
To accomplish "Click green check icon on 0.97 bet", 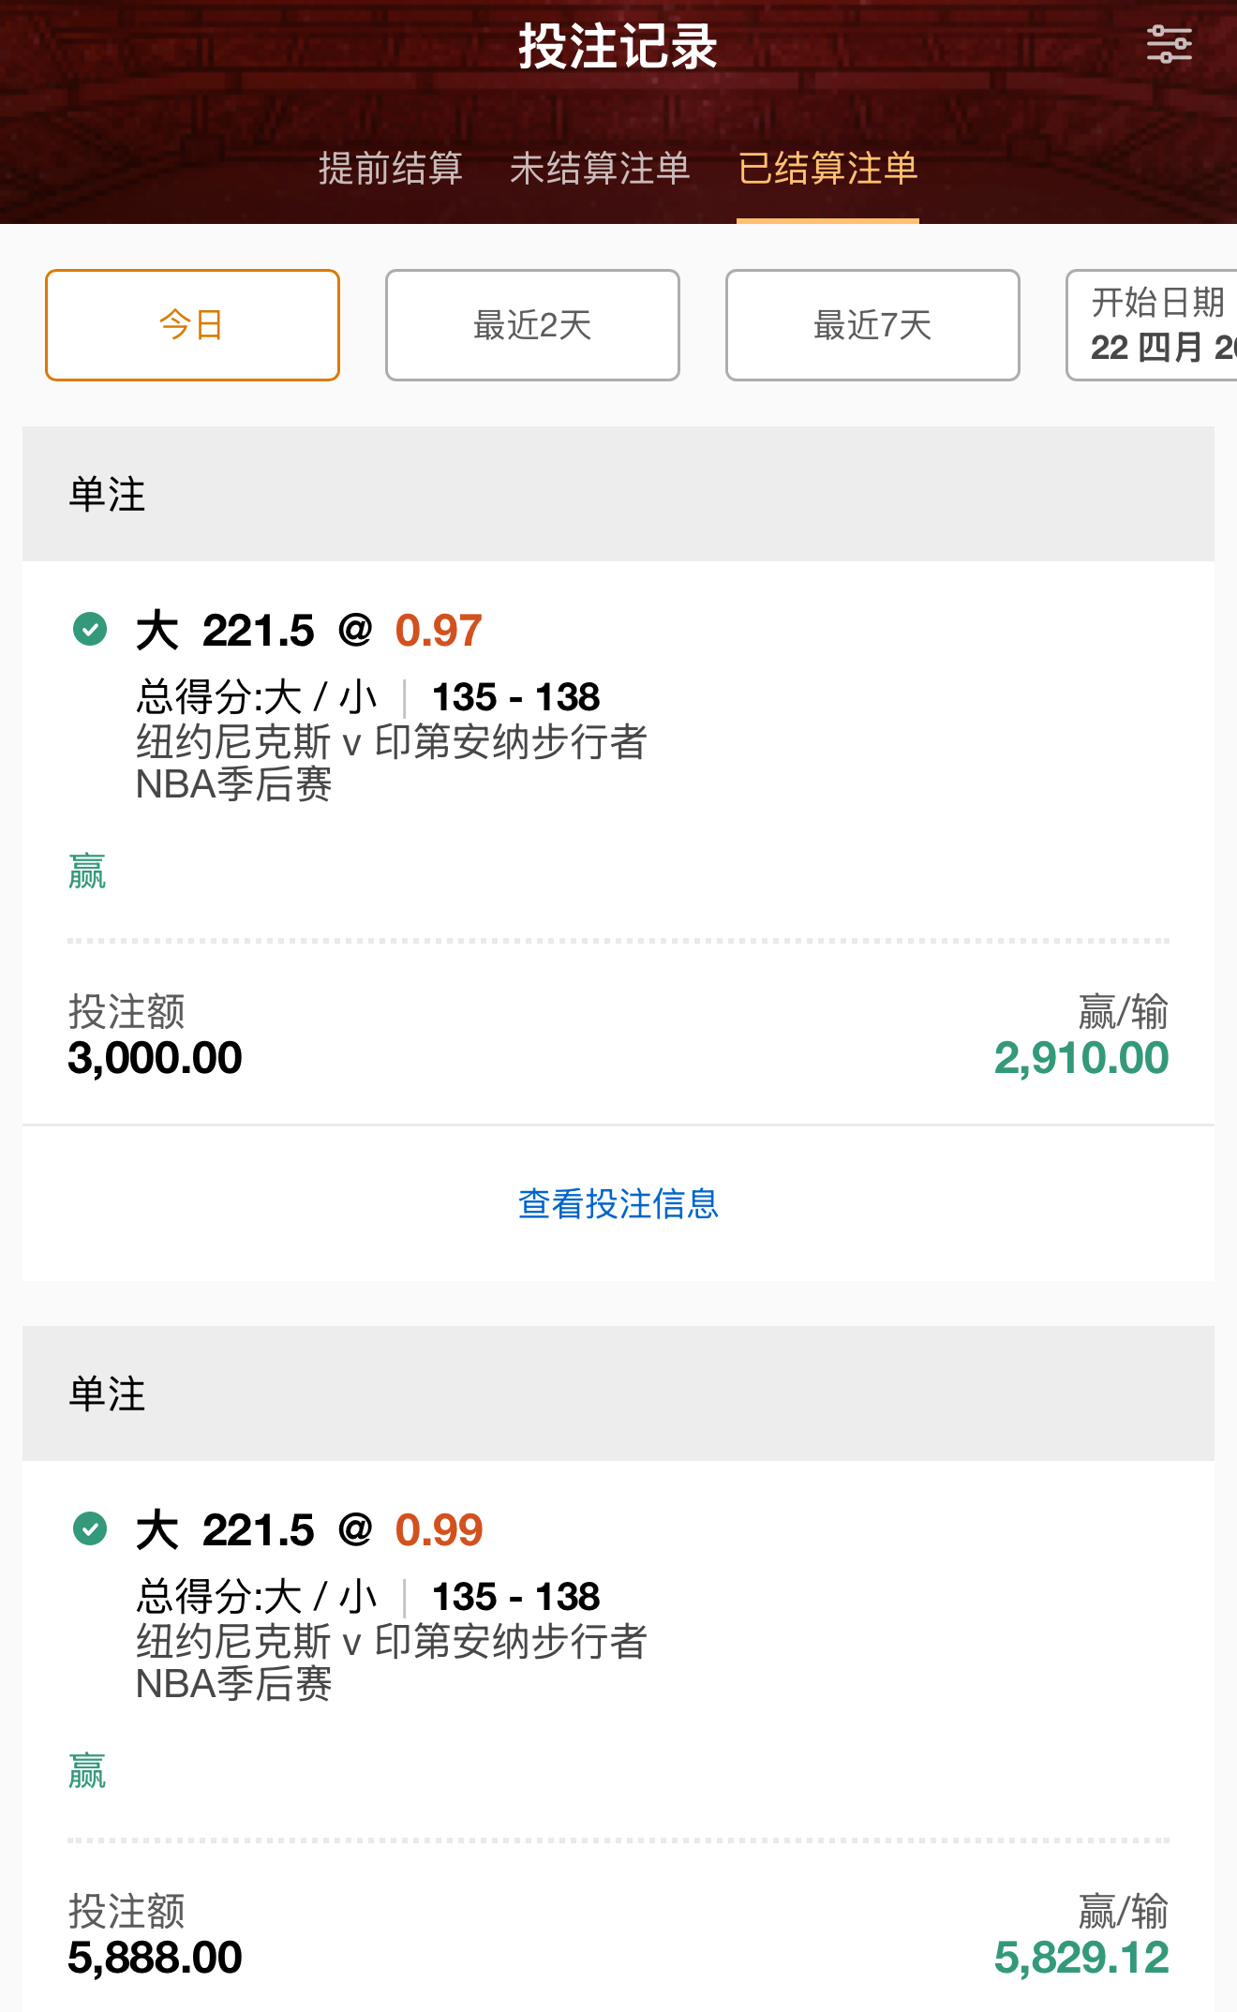I will tap(90, 629).
